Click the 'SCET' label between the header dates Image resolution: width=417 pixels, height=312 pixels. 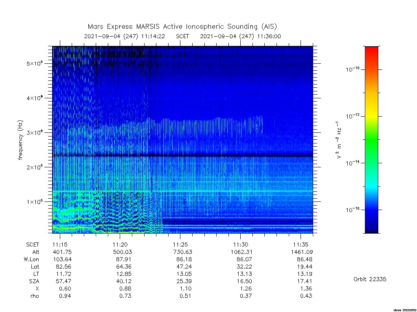pos(182,36)
